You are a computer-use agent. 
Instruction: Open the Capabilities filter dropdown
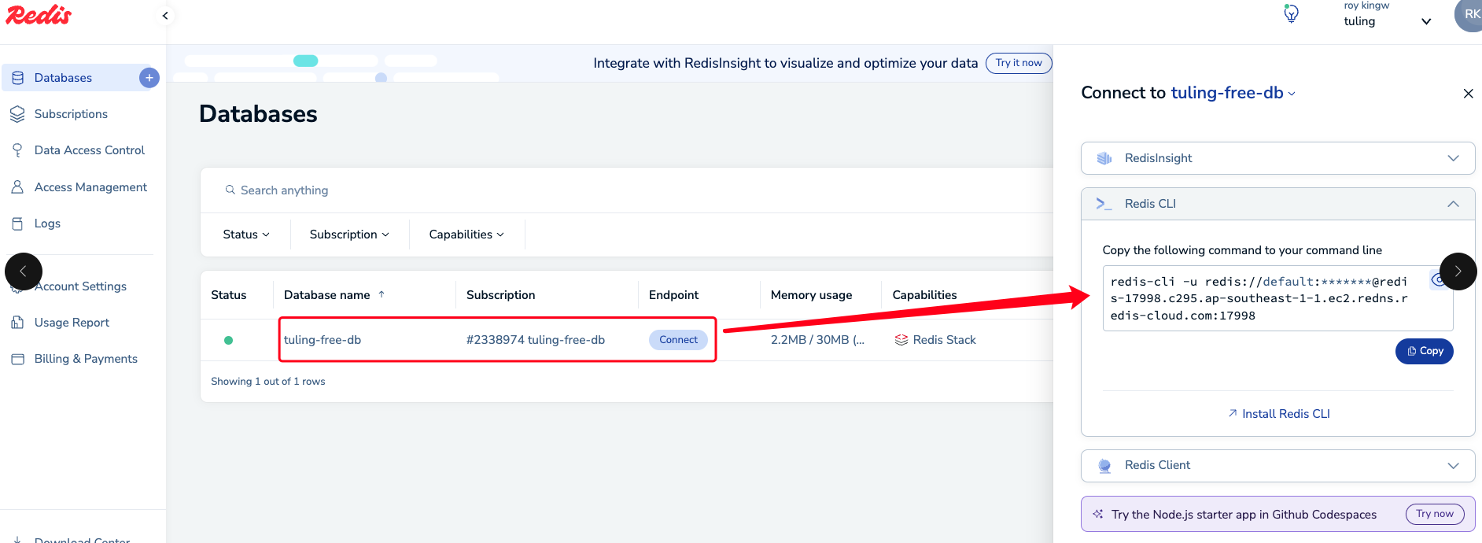coord(466,235)
